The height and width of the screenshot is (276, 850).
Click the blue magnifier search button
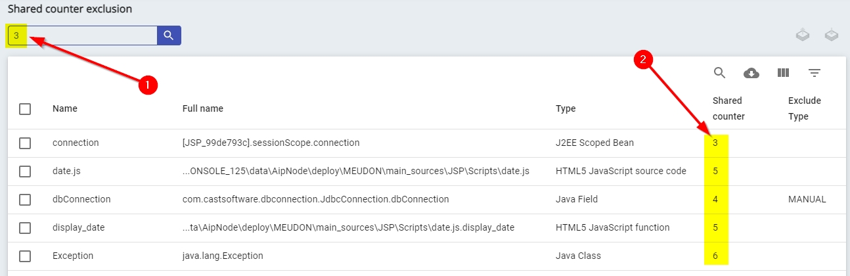point(169,35)
